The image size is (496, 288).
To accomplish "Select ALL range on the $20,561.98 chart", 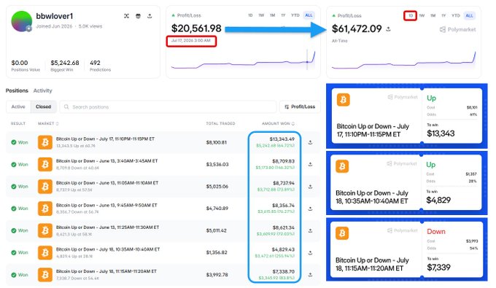I will pyautogui.click(x=309, y=15).
